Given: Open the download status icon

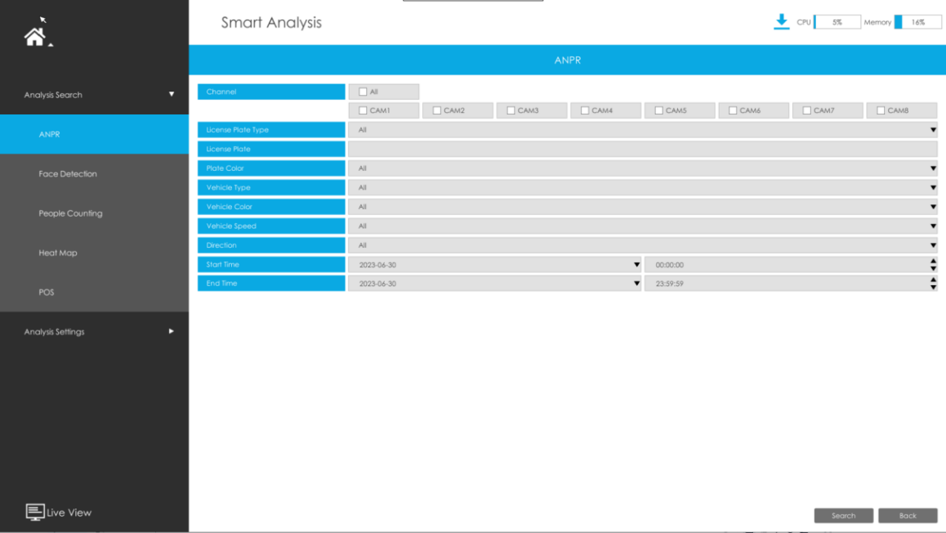Looking at the screenshot, I should (x=781, y=22).
